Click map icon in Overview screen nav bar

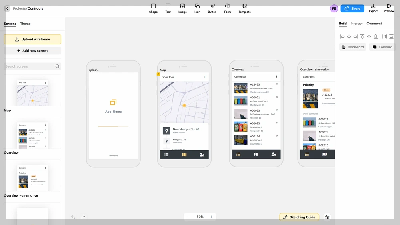pyautogui.click(x=256, y=154)
